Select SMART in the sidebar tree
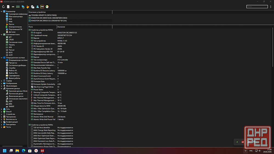 click(11, 106)
